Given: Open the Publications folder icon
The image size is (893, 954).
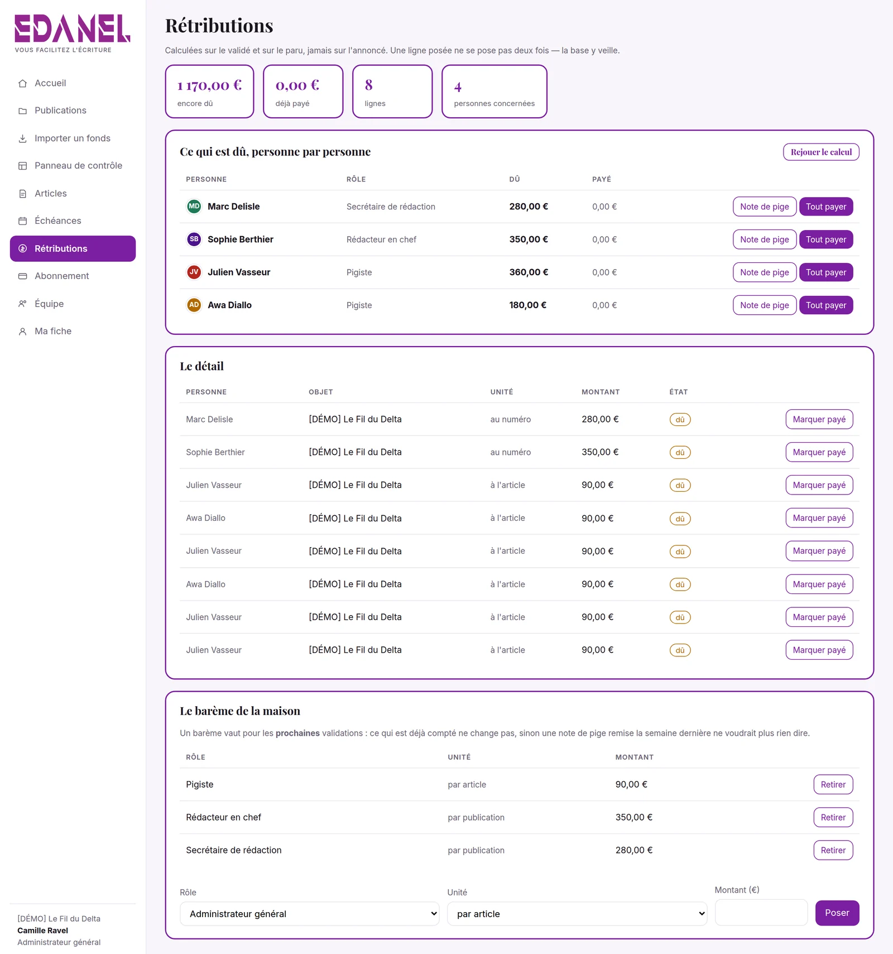Looking at the screenshot, I should click(x=22, y=111).
